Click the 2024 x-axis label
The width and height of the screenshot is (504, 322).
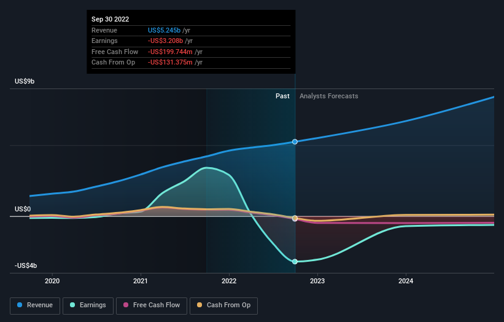coord(406,281)
